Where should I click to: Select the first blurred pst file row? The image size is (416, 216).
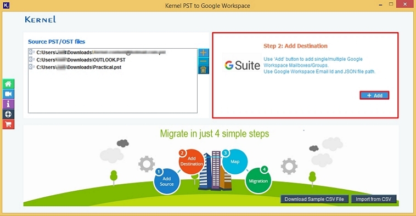click(x=113, y=53)
